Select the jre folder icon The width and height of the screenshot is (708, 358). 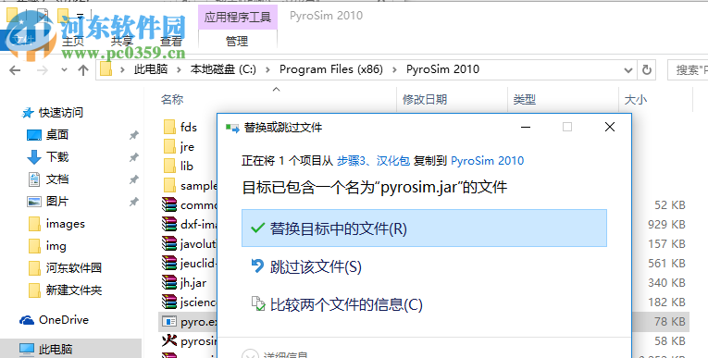(x=169, y=146)
